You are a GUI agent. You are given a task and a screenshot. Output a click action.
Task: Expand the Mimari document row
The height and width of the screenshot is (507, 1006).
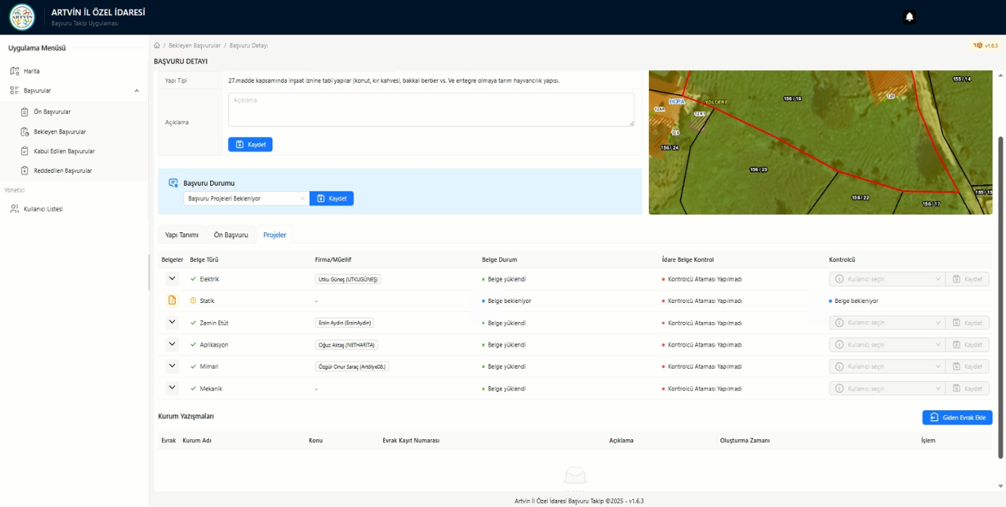pyautogui.click(x=172, y=366)
